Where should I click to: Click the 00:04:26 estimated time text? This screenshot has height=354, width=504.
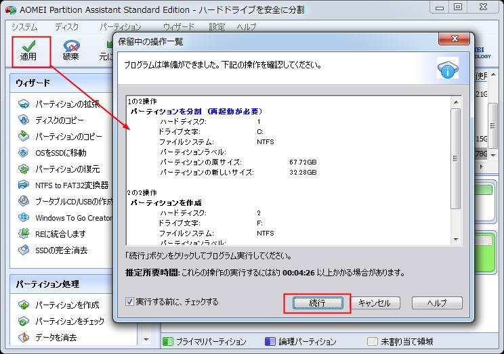click(x=299, y=273)
